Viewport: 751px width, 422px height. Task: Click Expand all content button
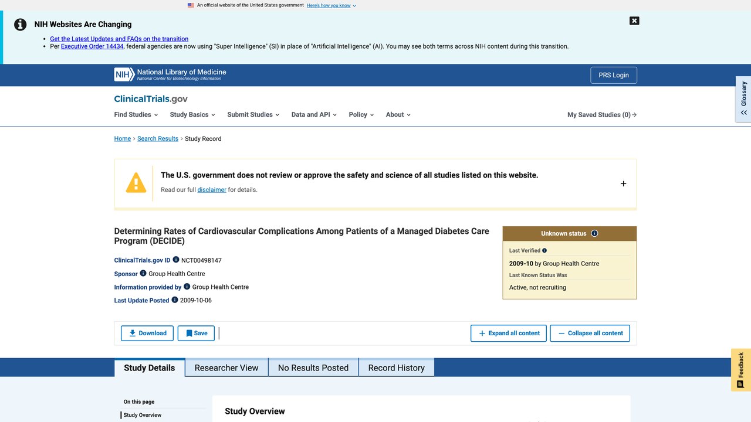[x=509, y=333]
